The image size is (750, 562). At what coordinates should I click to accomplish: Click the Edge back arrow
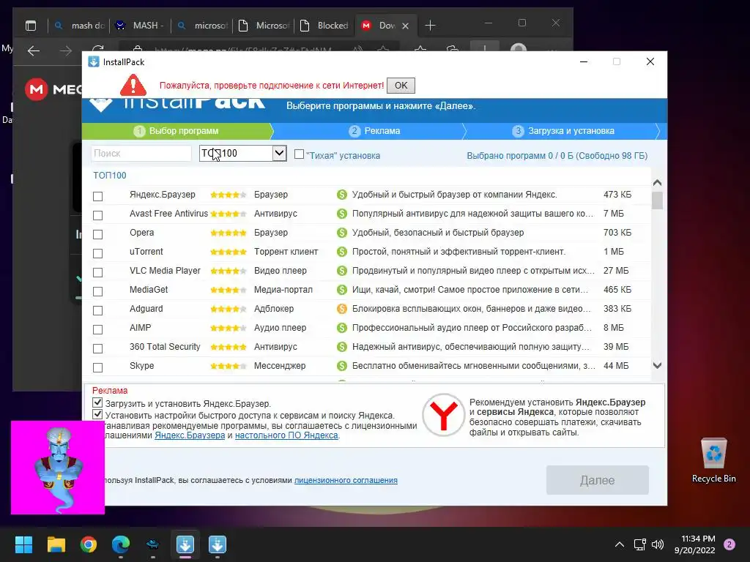pyautogui.click(x=34, y=50)
